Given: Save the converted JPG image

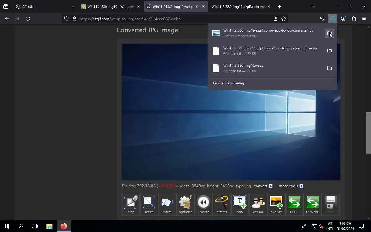Looking at the screenshot, I should click(331, 204).
